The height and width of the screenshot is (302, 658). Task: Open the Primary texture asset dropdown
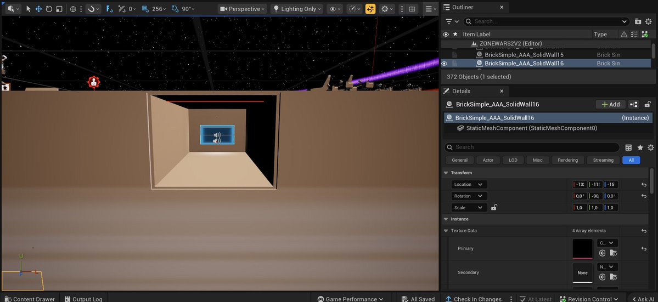[607, 243]
